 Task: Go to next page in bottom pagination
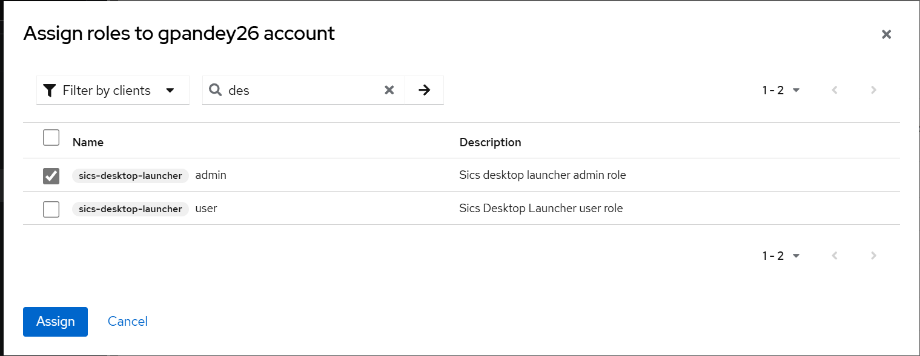(873, 256)
